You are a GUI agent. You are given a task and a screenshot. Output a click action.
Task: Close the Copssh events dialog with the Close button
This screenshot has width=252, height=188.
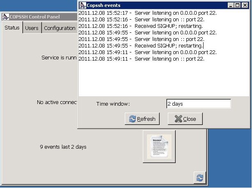pyautogui.click(x=185, y=119)
